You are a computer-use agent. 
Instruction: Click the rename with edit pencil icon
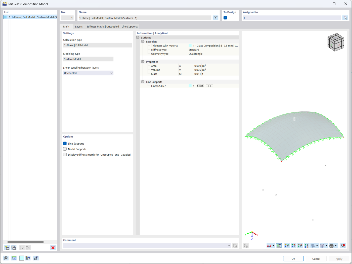[x=215, y=18]
